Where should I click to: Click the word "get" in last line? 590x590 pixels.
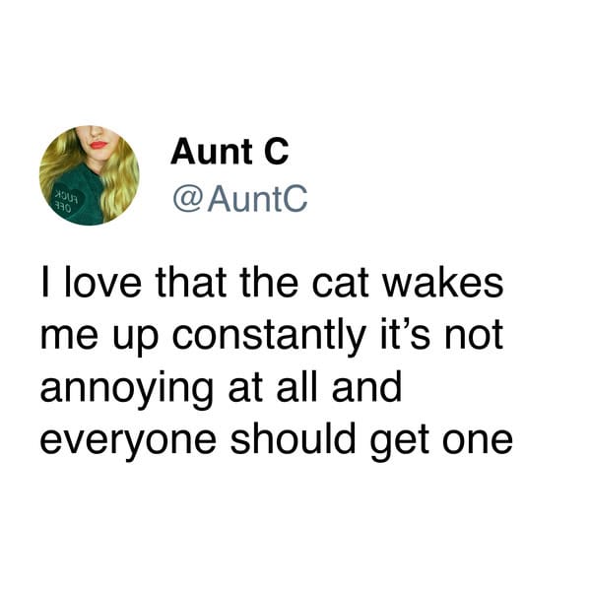pos(400,441)
